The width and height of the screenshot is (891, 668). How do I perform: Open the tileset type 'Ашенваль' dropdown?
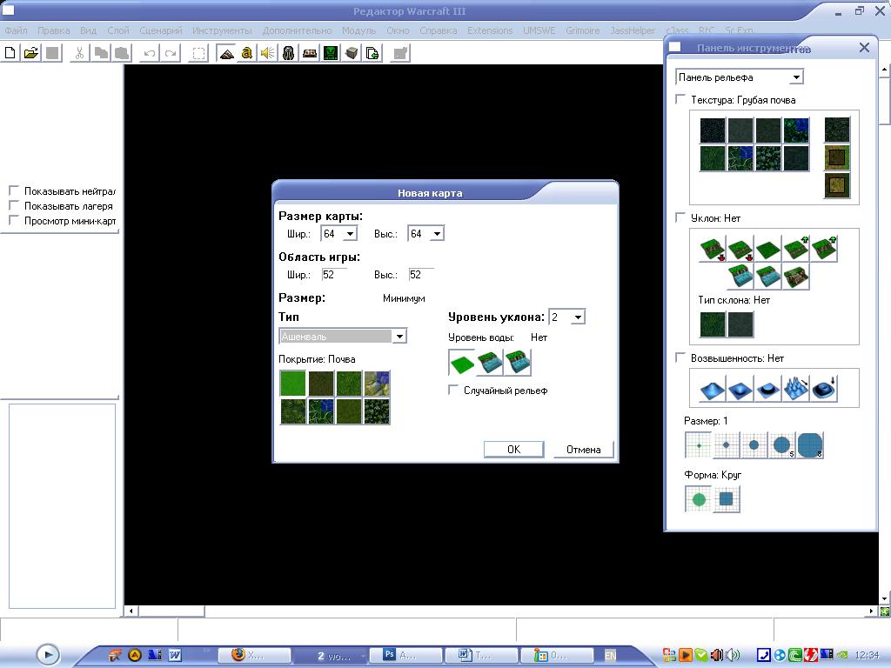[399, 337]
